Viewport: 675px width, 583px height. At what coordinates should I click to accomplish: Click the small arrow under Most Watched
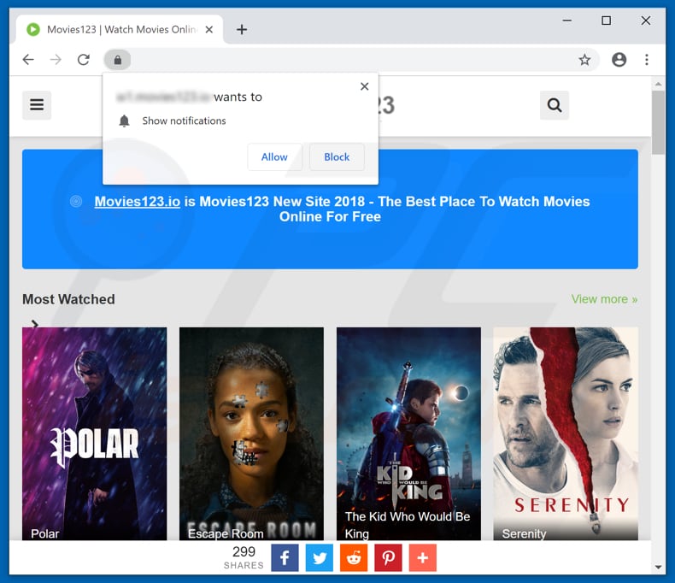point(34,323)
